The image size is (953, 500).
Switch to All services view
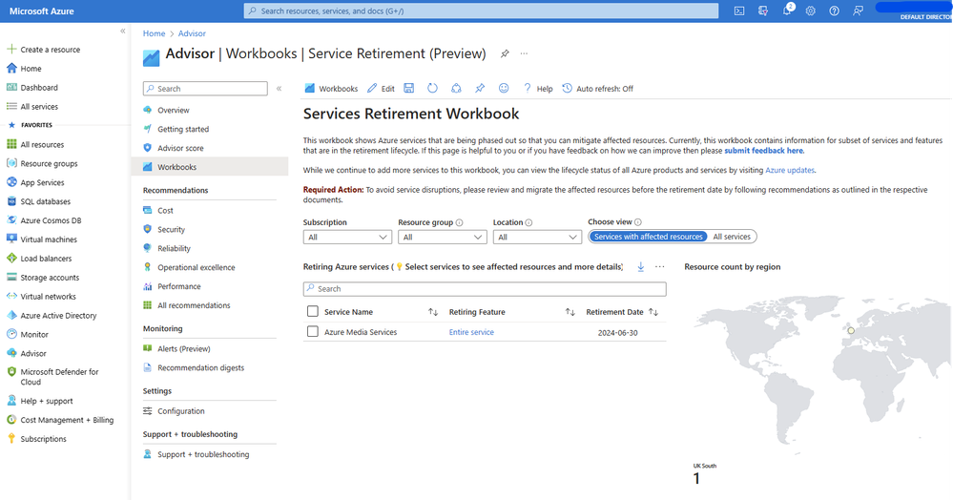pyautogui.click(x=732, y=237)
